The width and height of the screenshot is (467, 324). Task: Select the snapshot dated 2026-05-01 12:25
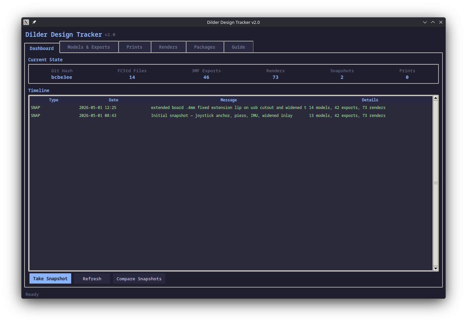[x=231, y=108]
